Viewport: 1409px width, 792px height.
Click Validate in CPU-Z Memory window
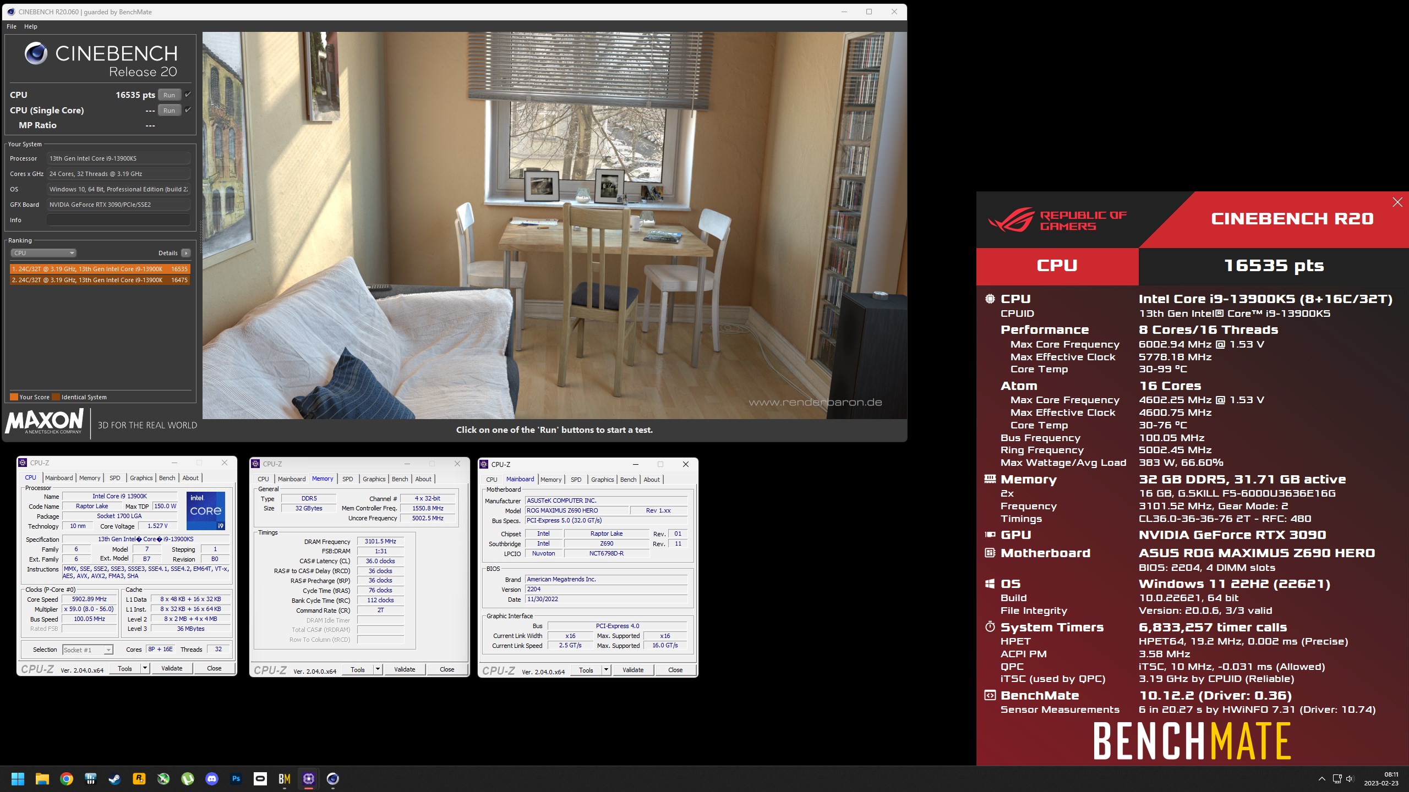[405, 669]
